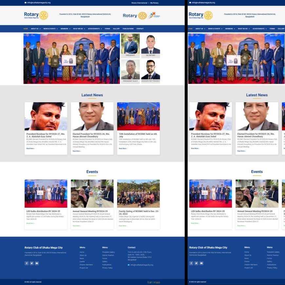Click the envelope icon beside the footer contact email
The image size is (285, 285).
(x=128, y=265)
